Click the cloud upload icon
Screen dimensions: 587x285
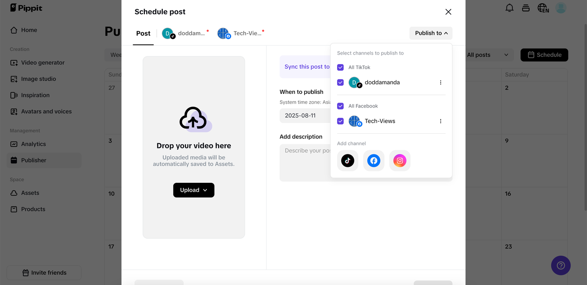(195, 120)
